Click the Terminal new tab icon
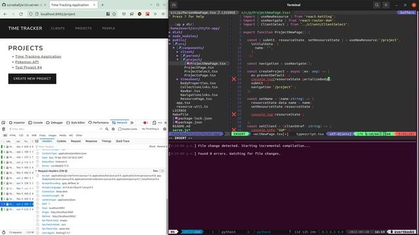Image resolution: width=419 pixels, height=235 pixels. click(173, 5)
